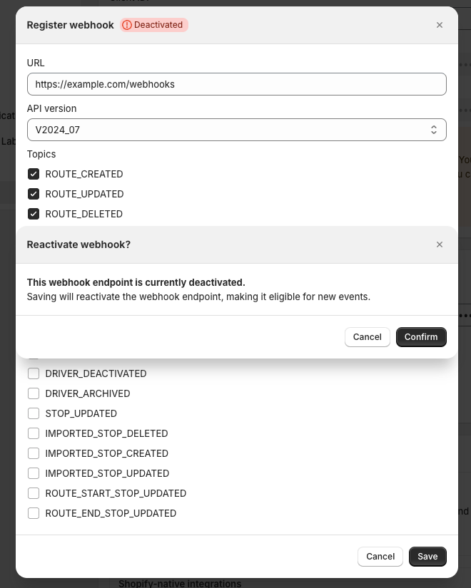This screenshot has height=588, width=471.
Task: Tick the IMPORTED_STOP_DELETED checkbox
Action: [x=34, y=433]
